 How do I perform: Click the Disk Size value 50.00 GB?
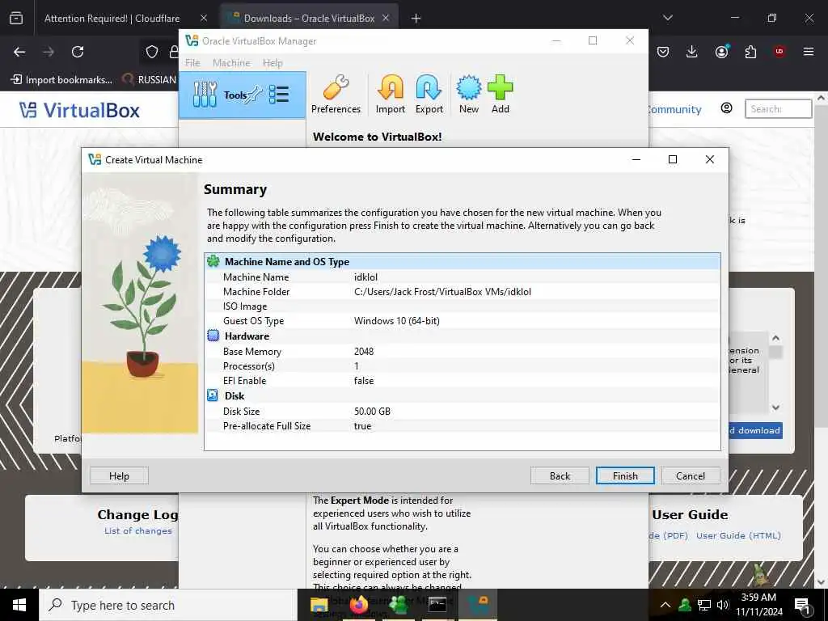pyautogui.click(x=372, y=411)
